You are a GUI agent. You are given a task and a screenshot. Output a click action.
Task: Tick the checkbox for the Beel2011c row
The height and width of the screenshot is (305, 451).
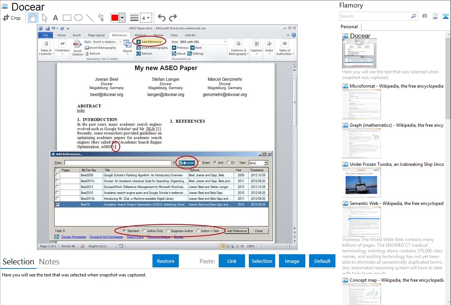57,181
